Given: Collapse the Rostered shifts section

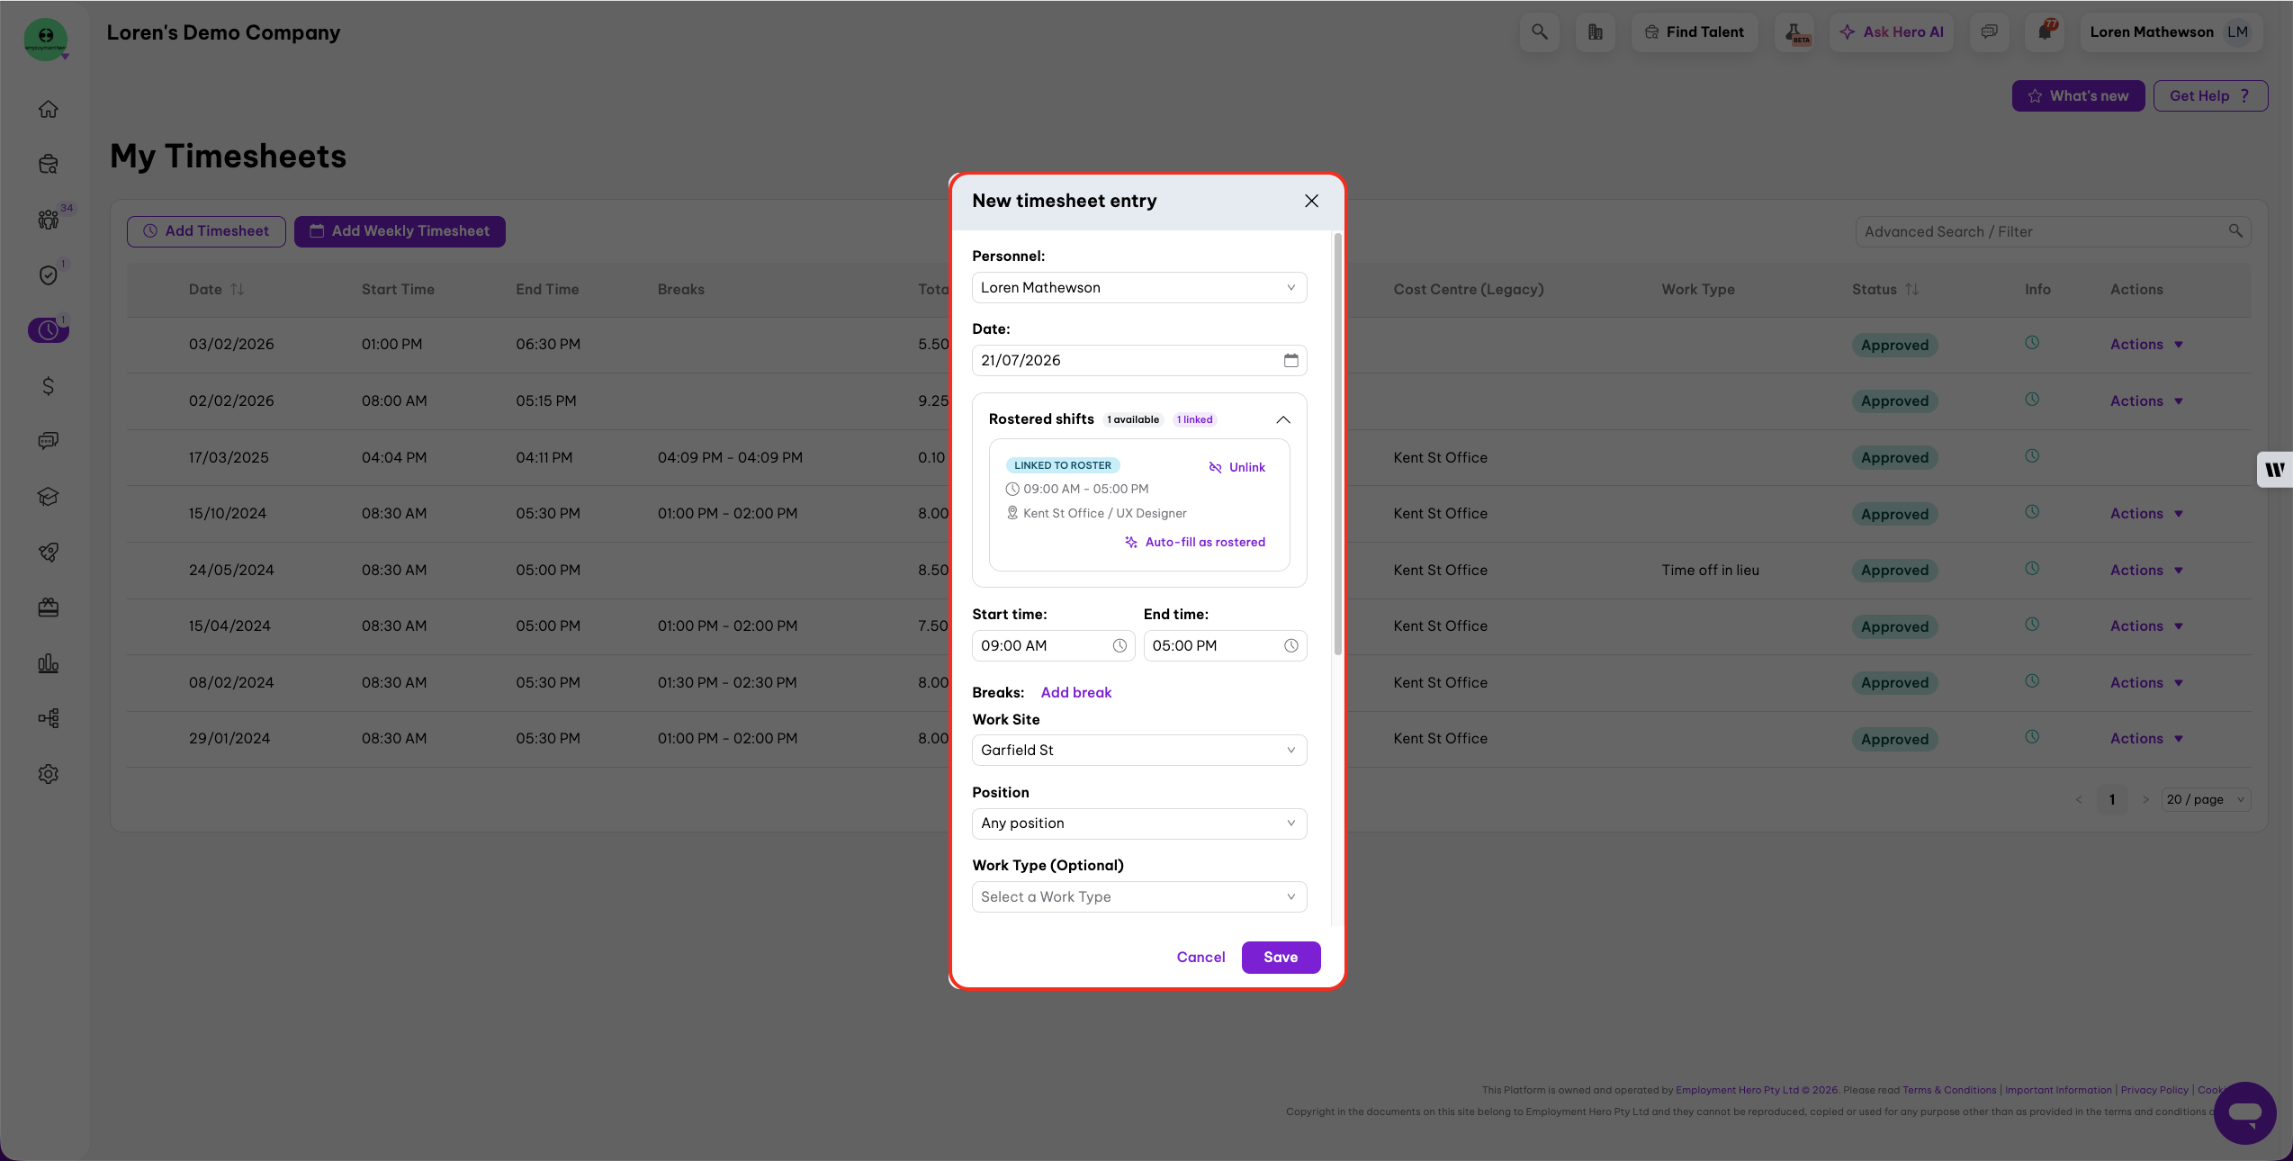Looking at the screenshot, I should [x=1283, y=419].
